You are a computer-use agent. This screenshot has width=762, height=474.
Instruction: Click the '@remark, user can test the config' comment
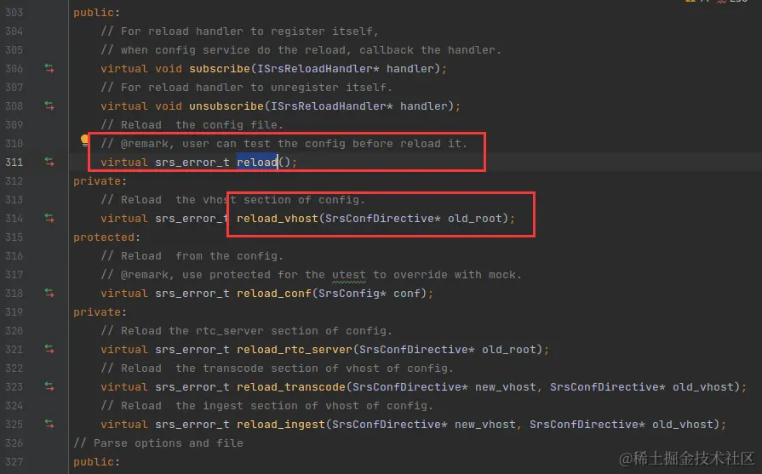[284, 143]
